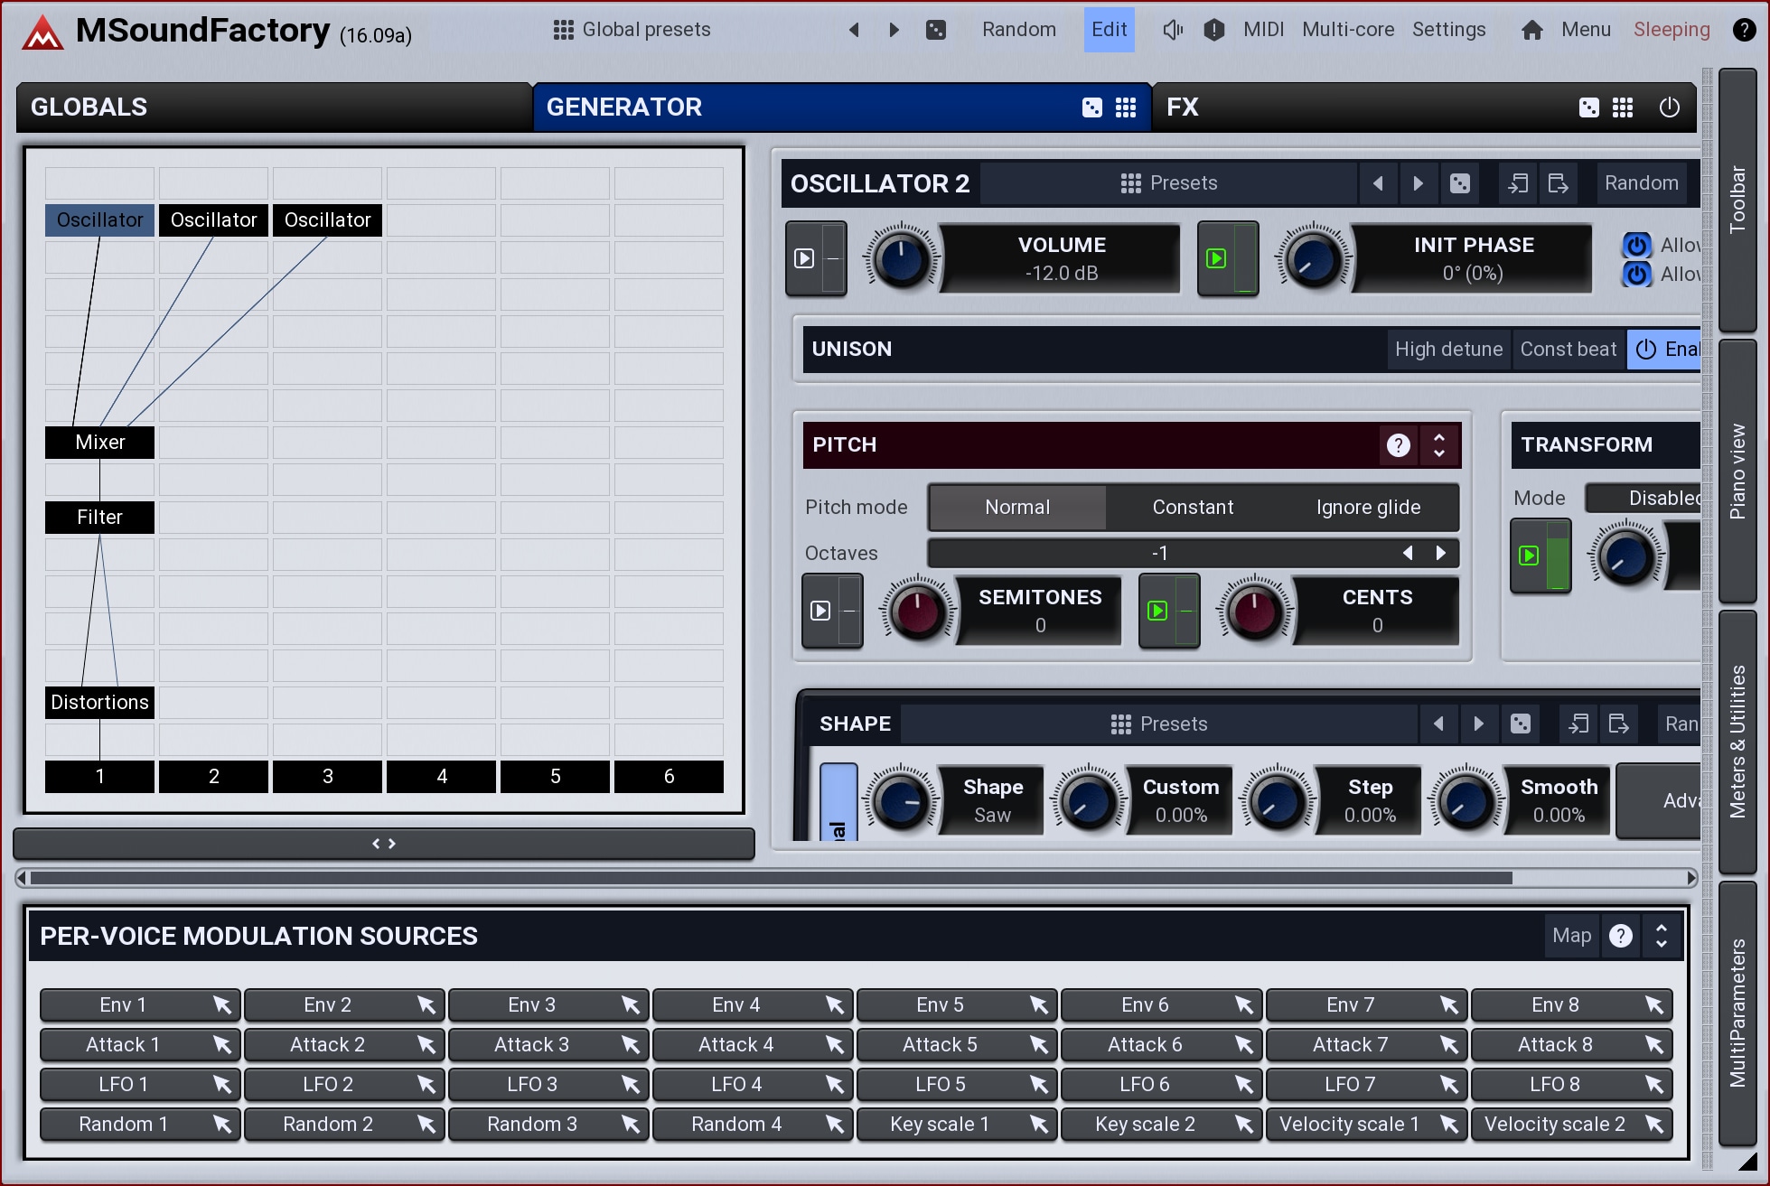
Task: Select Constant pitch mode
Action: [x=1192, y=508]
